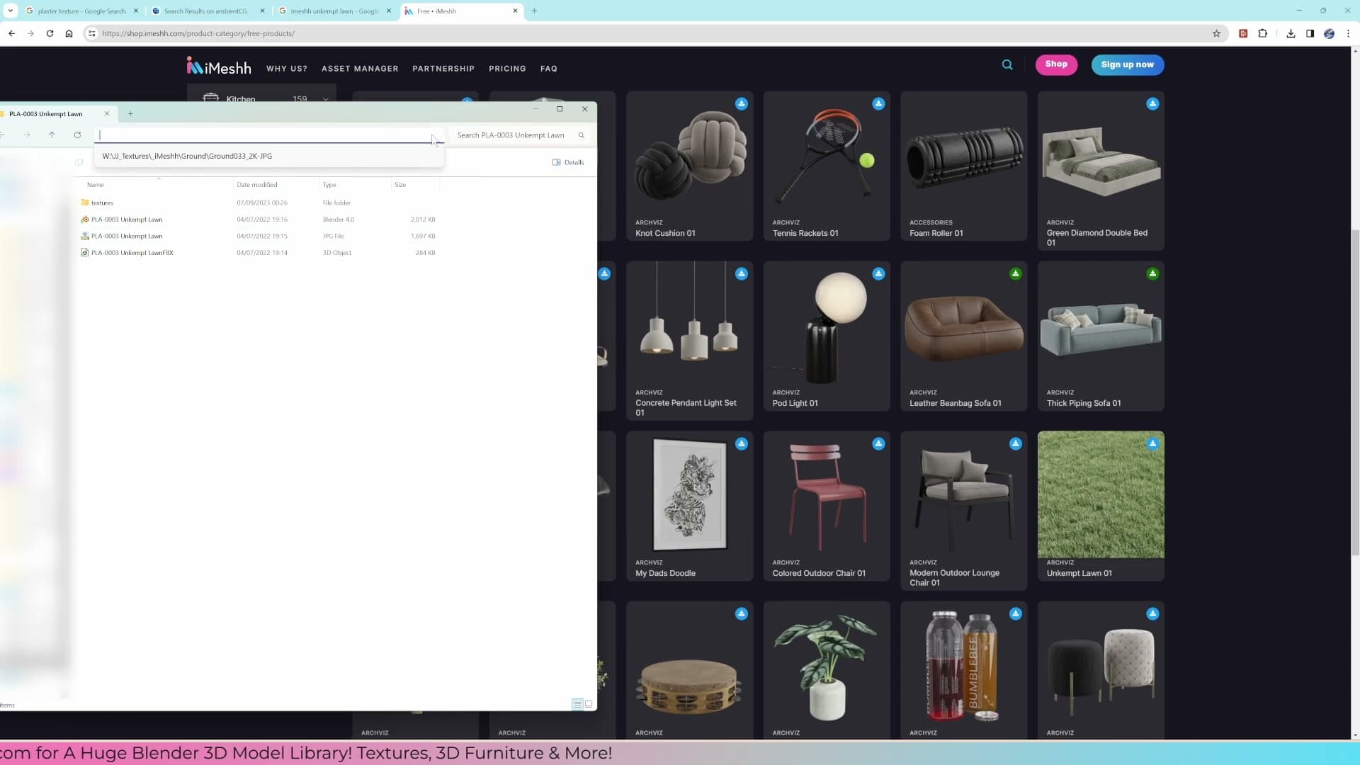Image resolution: width=1360 pixels, height=765 pixels.
Task: Bookmark this page with the star icon
Action: [1216, 33]
